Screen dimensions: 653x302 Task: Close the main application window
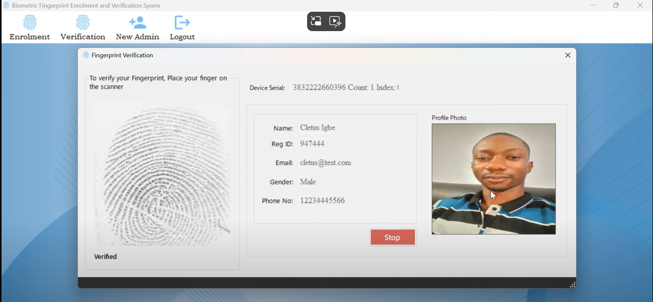[640, 6]
